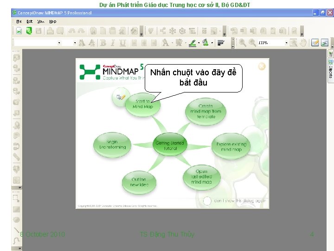Image resolution: width=334 pixels, height=251 pixels.
Task: Check the don't show this dialog again box
Action: [x=207, y=201]
